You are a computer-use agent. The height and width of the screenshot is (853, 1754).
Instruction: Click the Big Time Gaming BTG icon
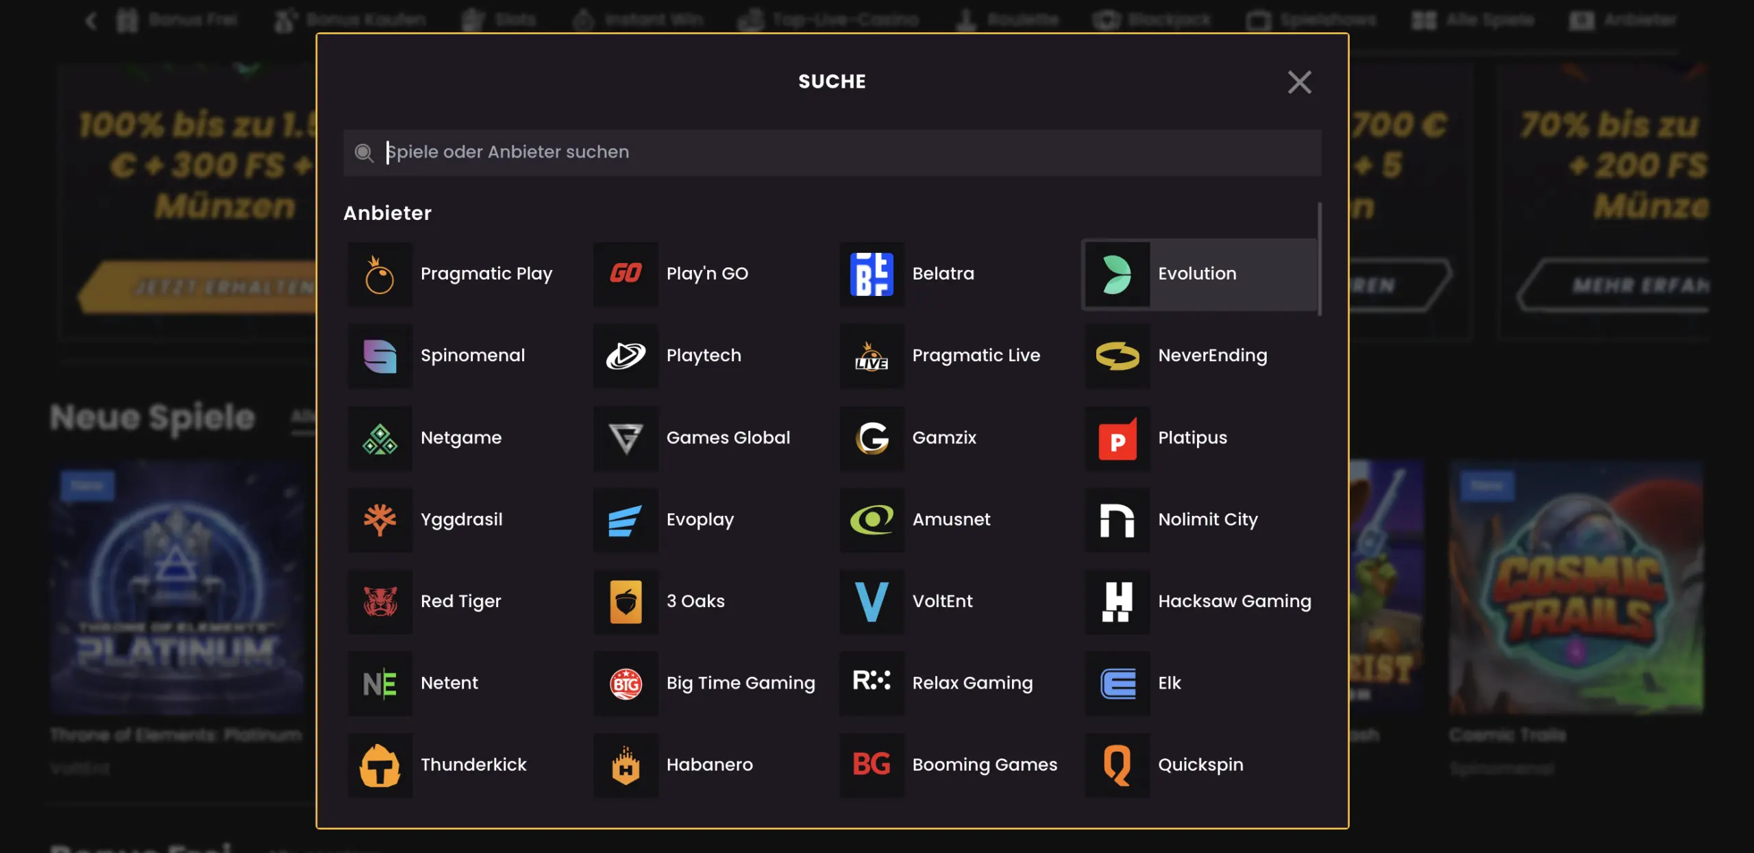tap(626, 683)
